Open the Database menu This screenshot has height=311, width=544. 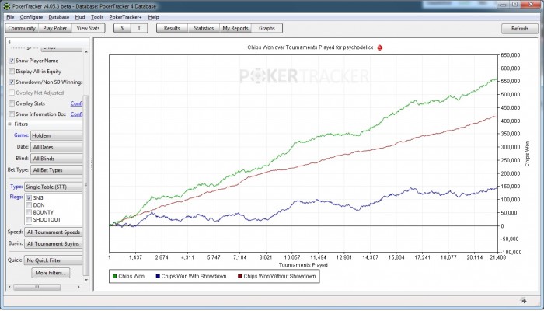tap(58, 17)
